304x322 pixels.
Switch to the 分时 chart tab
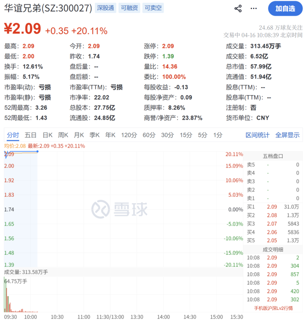(x=13, y=135)
